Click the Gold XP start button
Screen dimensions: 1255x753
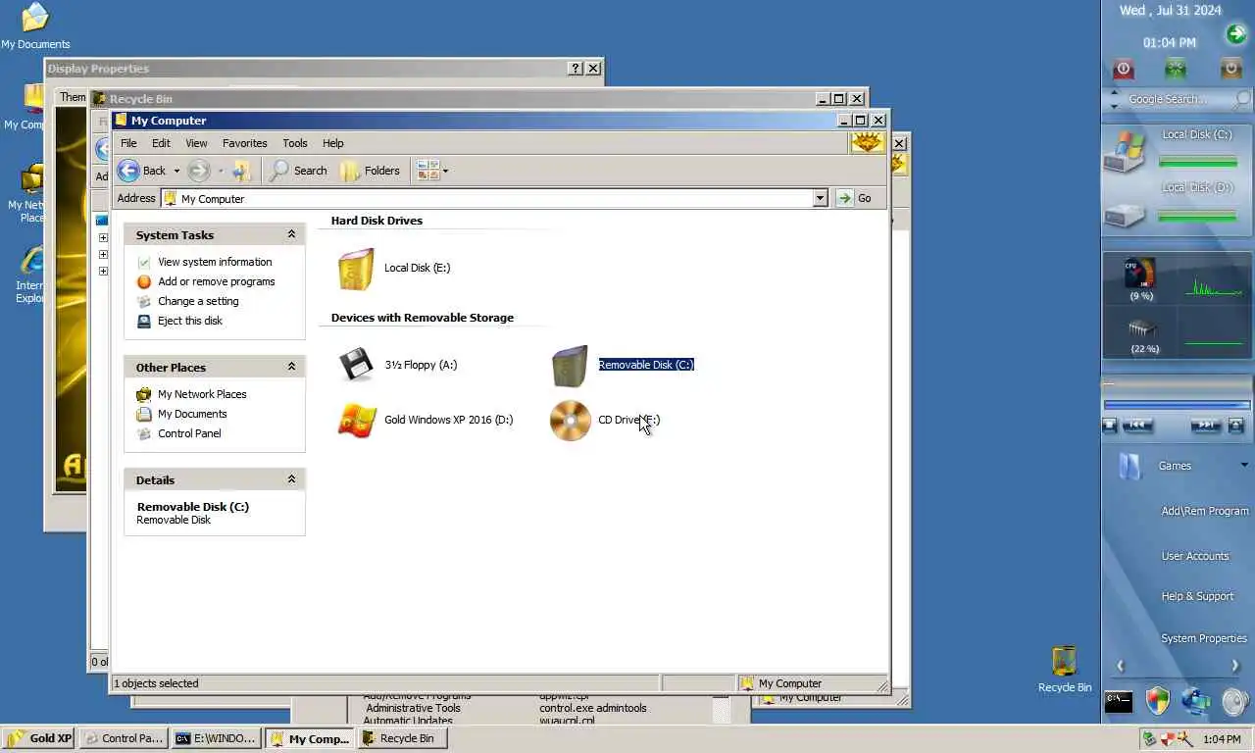click(x=38, y=738)
